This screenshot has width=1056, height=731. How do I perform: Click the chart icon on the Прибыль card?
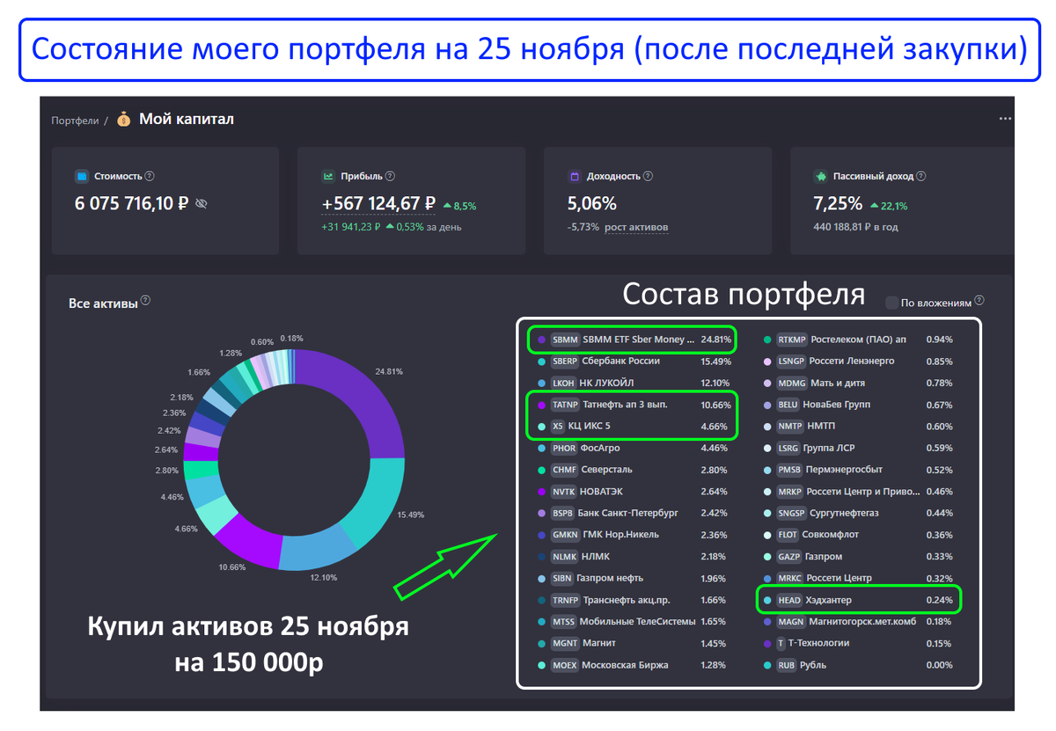coord(327,176)
